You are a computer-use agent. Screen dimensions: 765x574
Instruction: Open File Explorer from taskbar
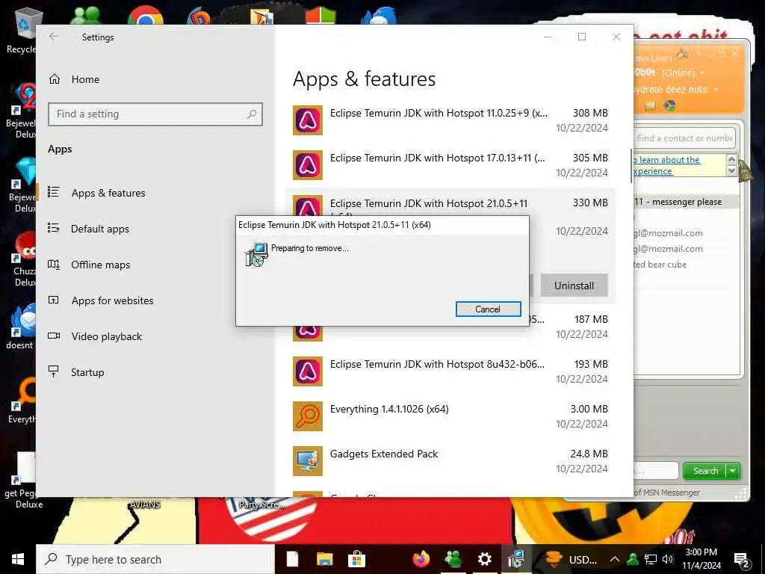[x=324, y=559]
